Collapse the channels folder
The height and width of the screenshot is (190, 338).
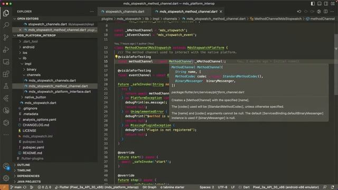[33, 75]
